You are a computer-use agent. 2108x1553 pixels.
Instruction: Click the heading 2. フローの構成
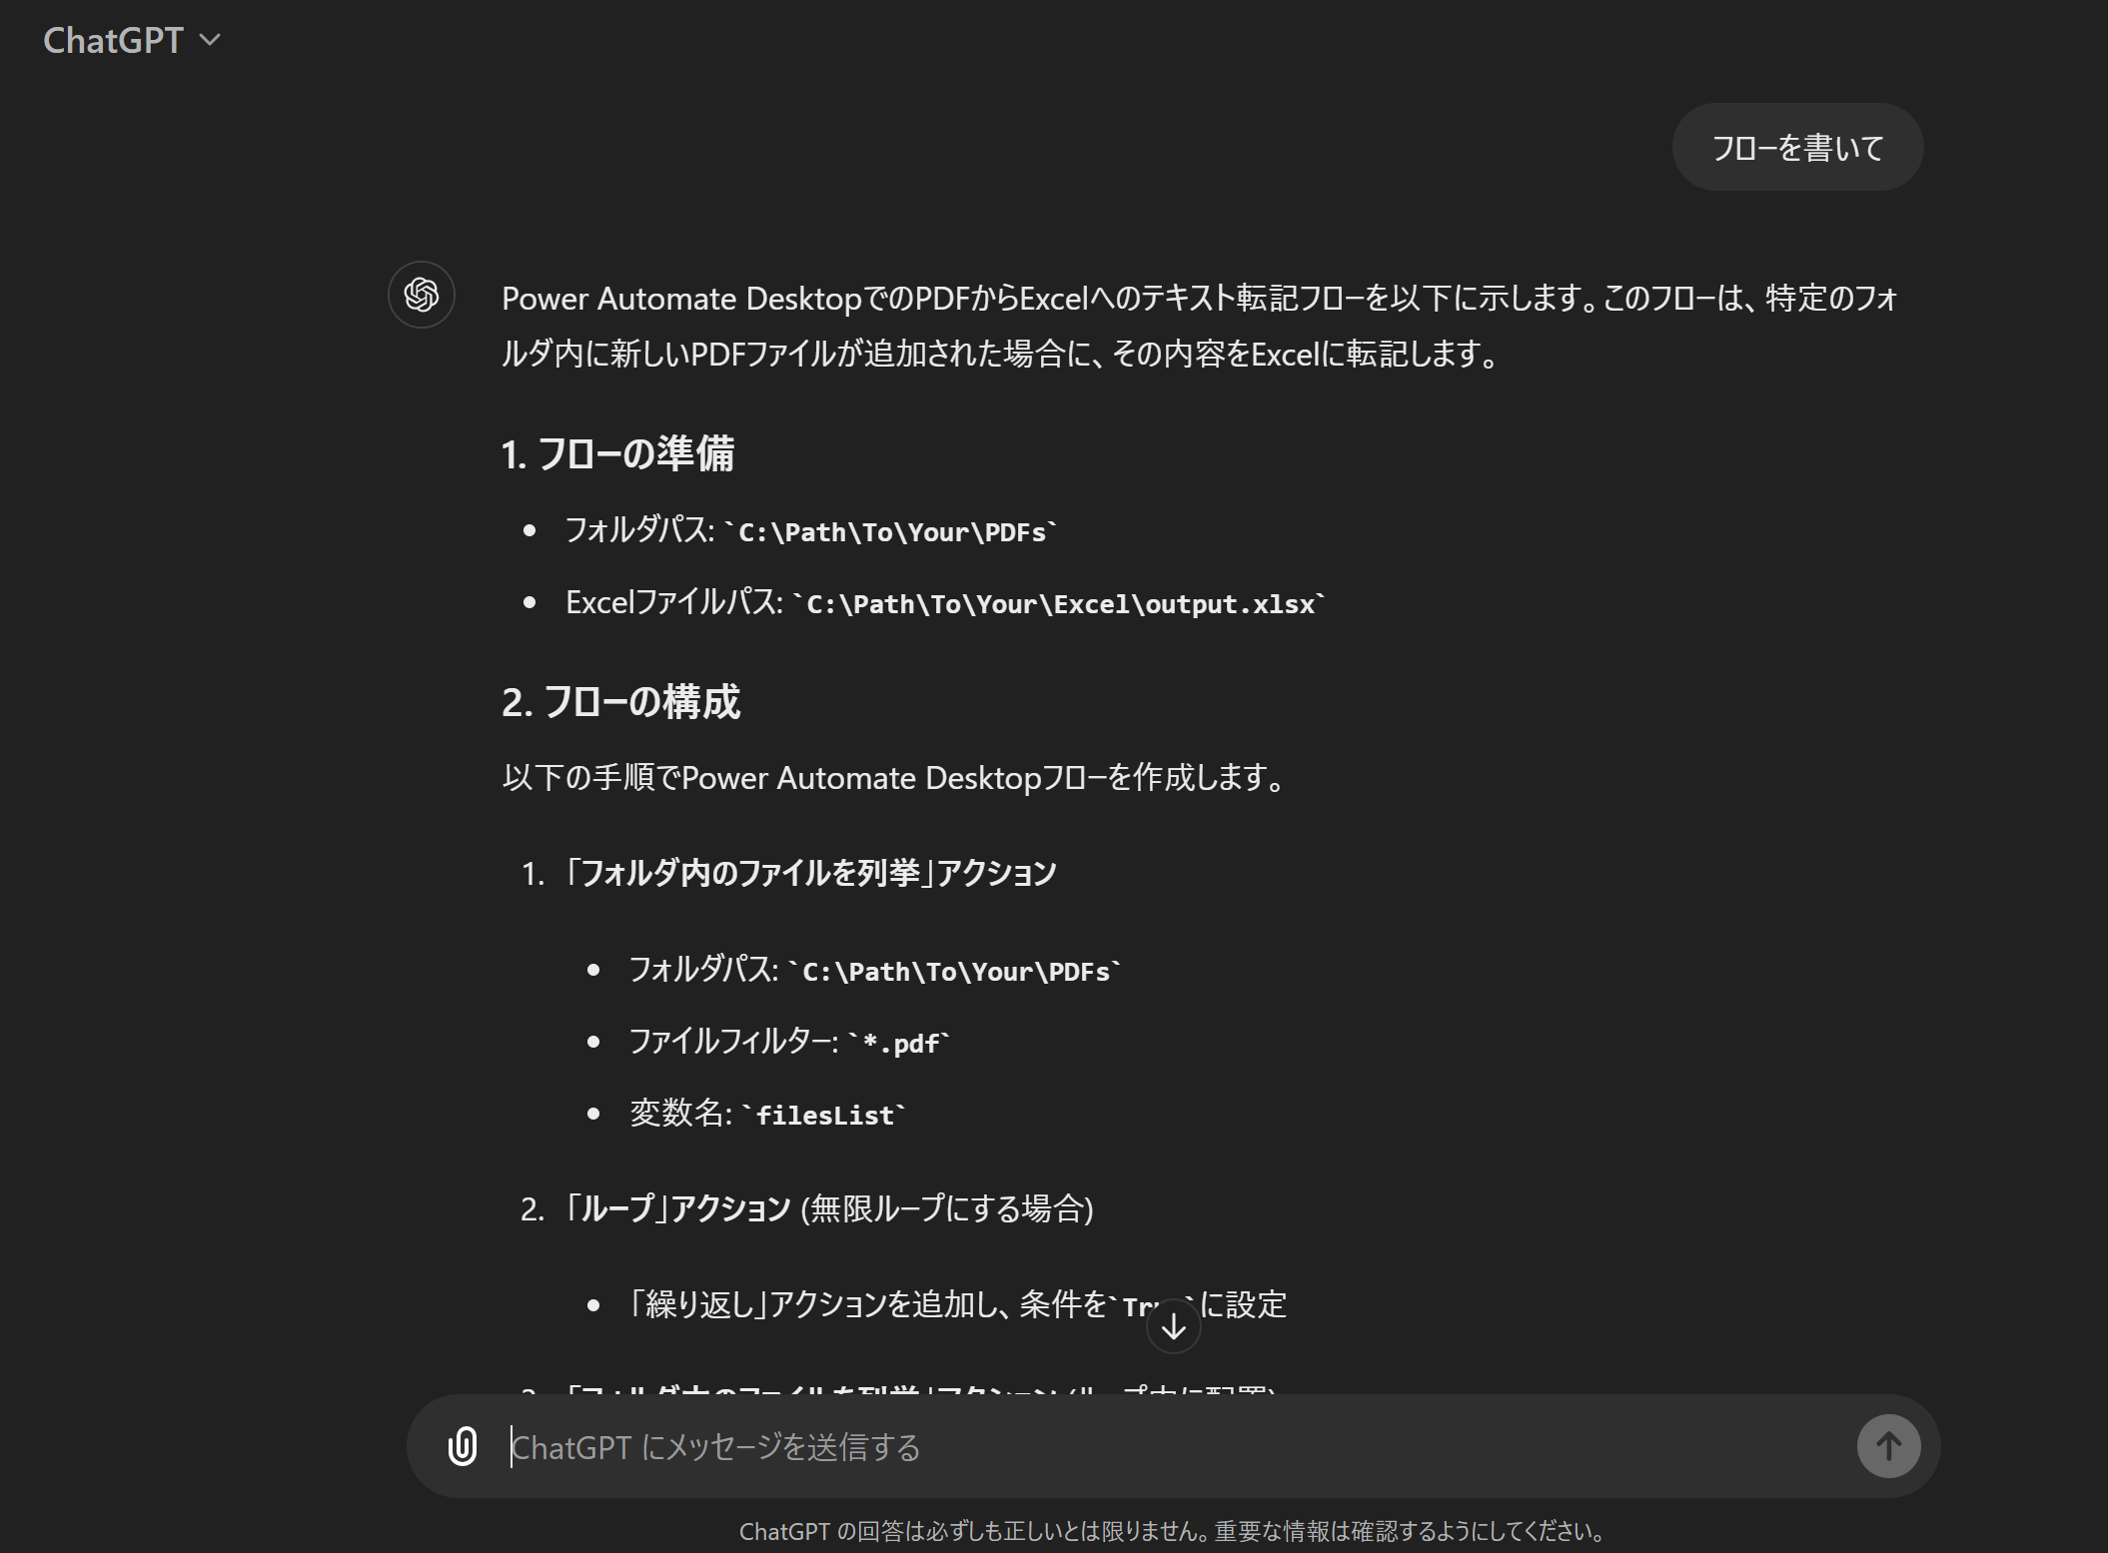pyautogui.click(x=621, y=702)
